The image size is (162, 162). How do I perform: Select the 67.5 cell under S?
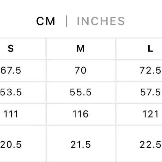pos(11,70)
